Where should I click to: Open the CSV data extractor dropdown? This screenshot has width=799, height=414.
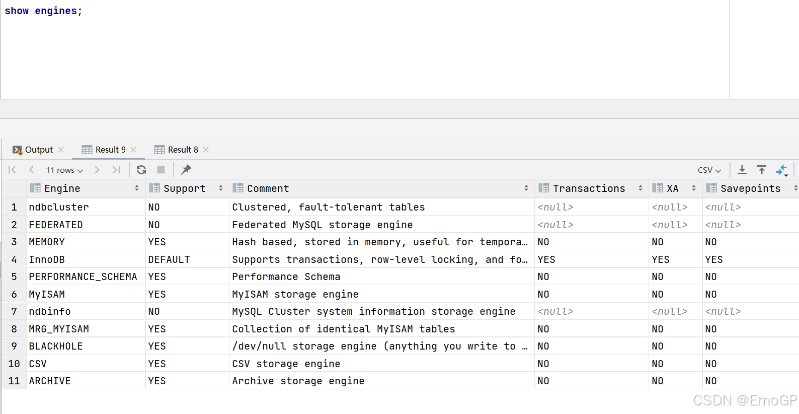pos(709,170)
